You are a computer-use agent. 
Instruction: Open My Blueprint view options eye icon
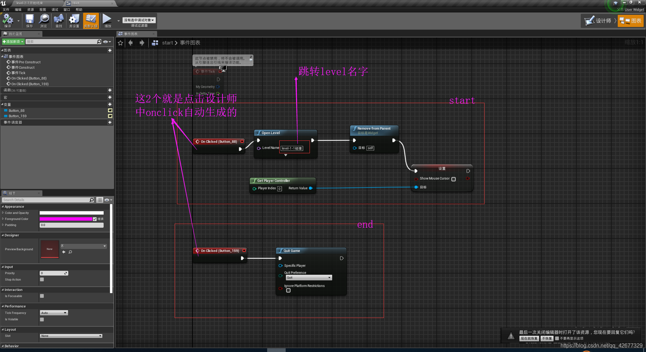click(107, 42)
